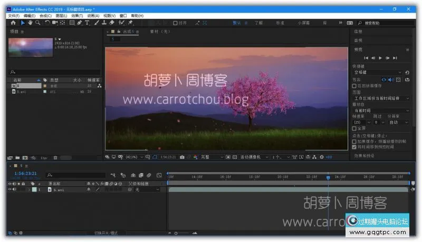The height and width of the screenshot is (242, 422).
Task: Open the 合成(C) menu
Action: point(45,16)
